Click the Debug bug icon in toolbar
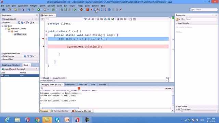 click(81, 10)
